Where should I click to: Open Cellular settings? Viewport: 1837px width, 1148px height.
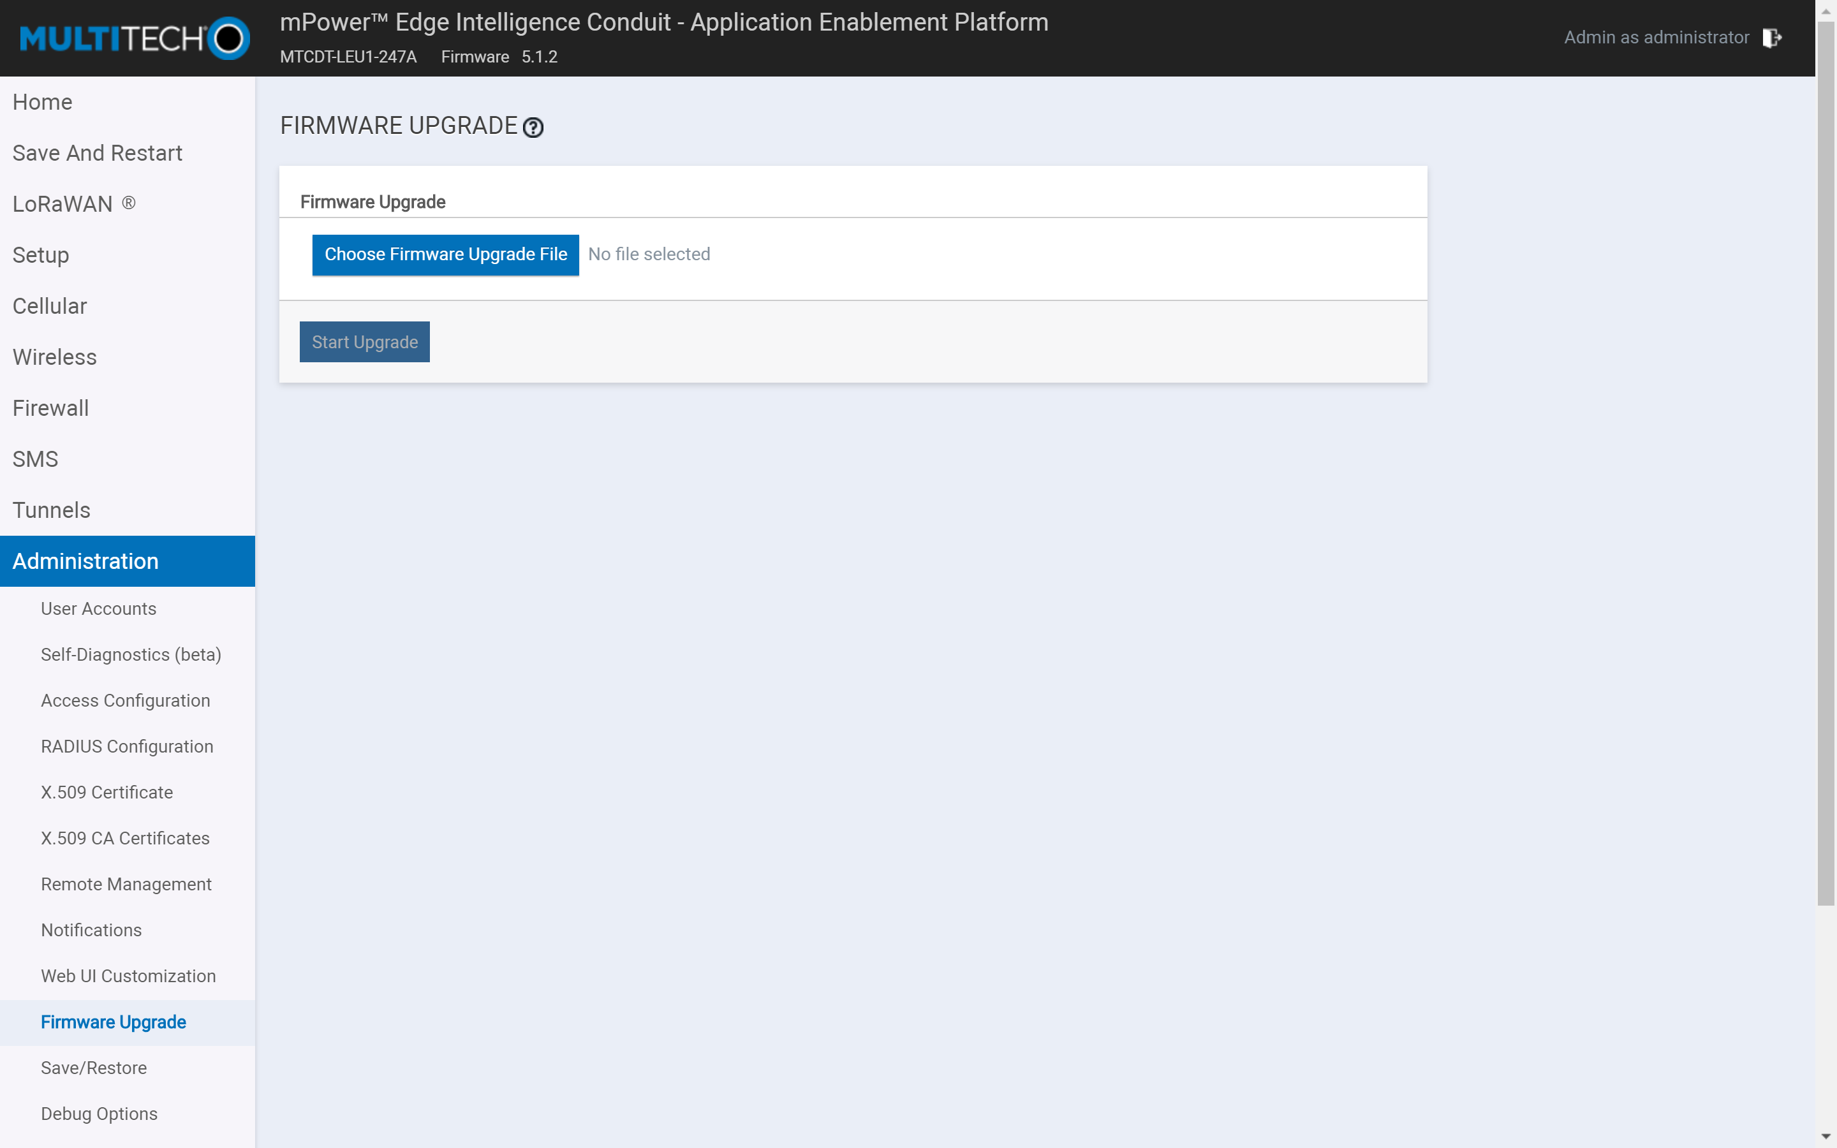point(49,306)
